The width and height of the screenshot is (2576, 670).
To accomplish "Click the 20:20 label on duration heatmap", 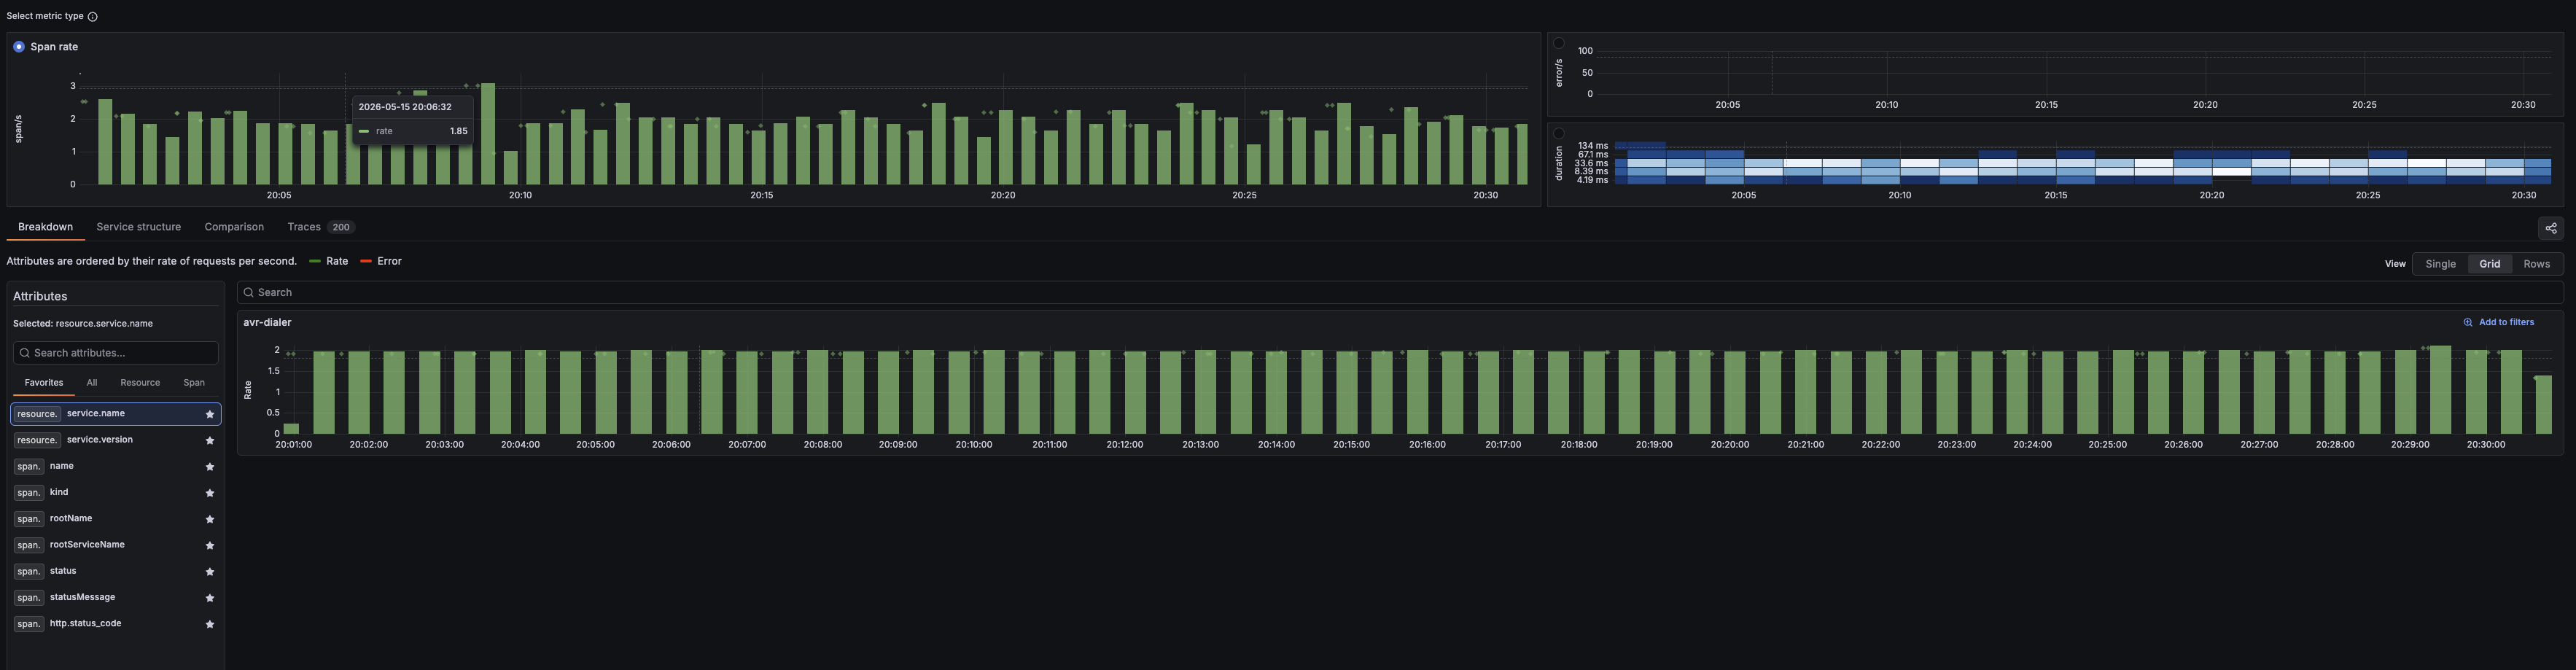I will (2211, 196).
